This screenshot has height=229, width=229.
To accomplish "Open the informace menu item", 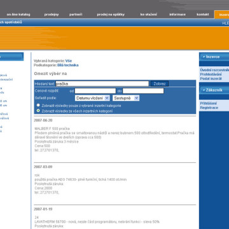I will [x=177, y=15].
